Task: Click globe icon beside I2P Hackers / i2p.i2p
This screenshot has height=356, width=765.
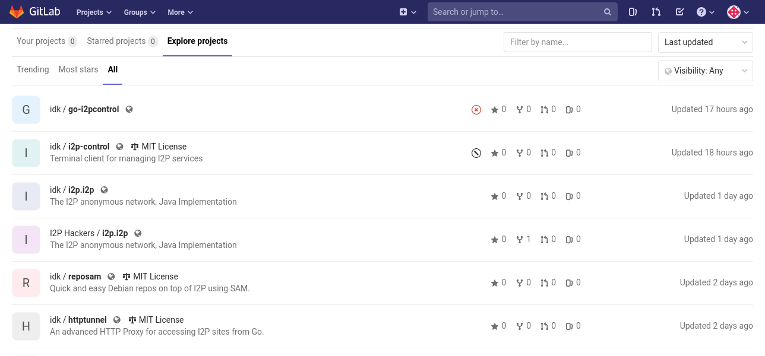Action: (138, 233)
